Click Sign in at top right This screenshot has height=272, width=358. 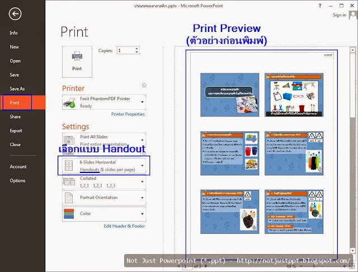340,15
